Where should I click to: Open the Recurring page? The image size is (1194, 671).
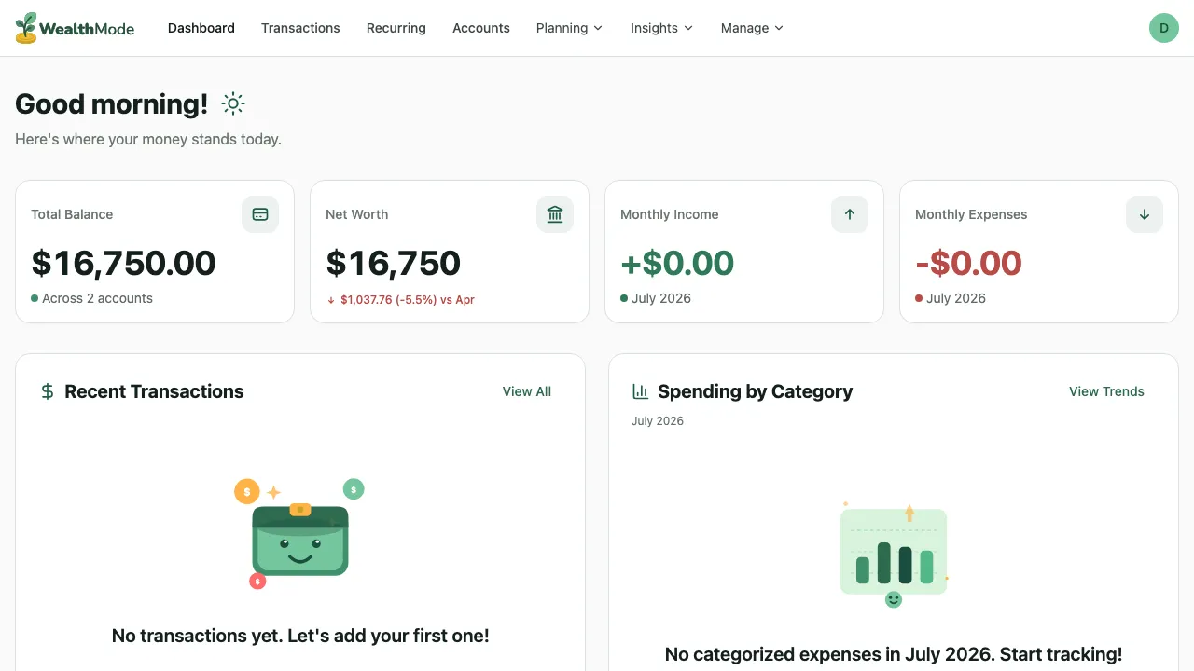tap(396, 28)
